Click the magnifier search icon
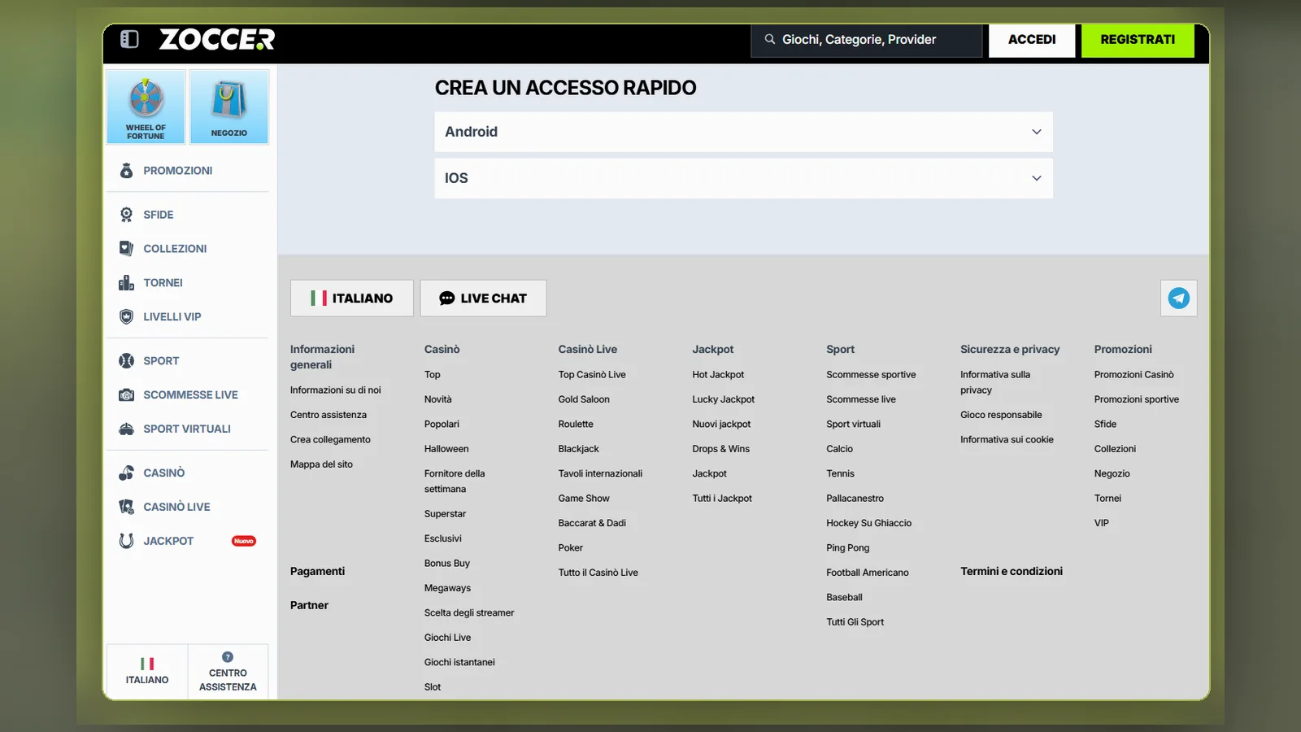Screen dimensions: 1301x732 (x=769, y=39)
